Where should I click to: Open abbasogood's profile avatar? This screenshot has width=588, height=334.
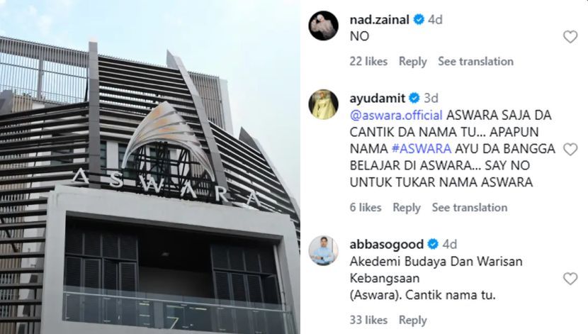coord(323,250)
